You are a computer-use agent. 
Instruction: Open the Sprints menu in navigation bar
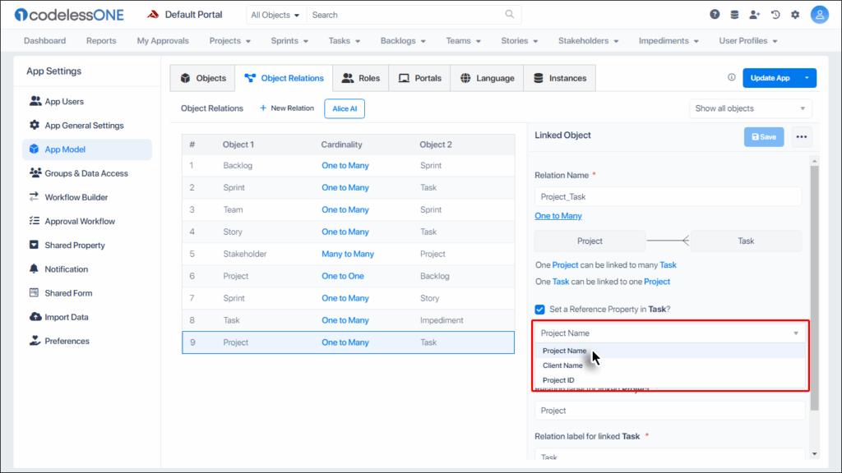pos(289,41)
